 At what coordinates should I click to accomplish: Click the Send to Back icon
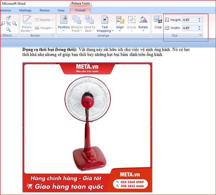pos(89,19)
